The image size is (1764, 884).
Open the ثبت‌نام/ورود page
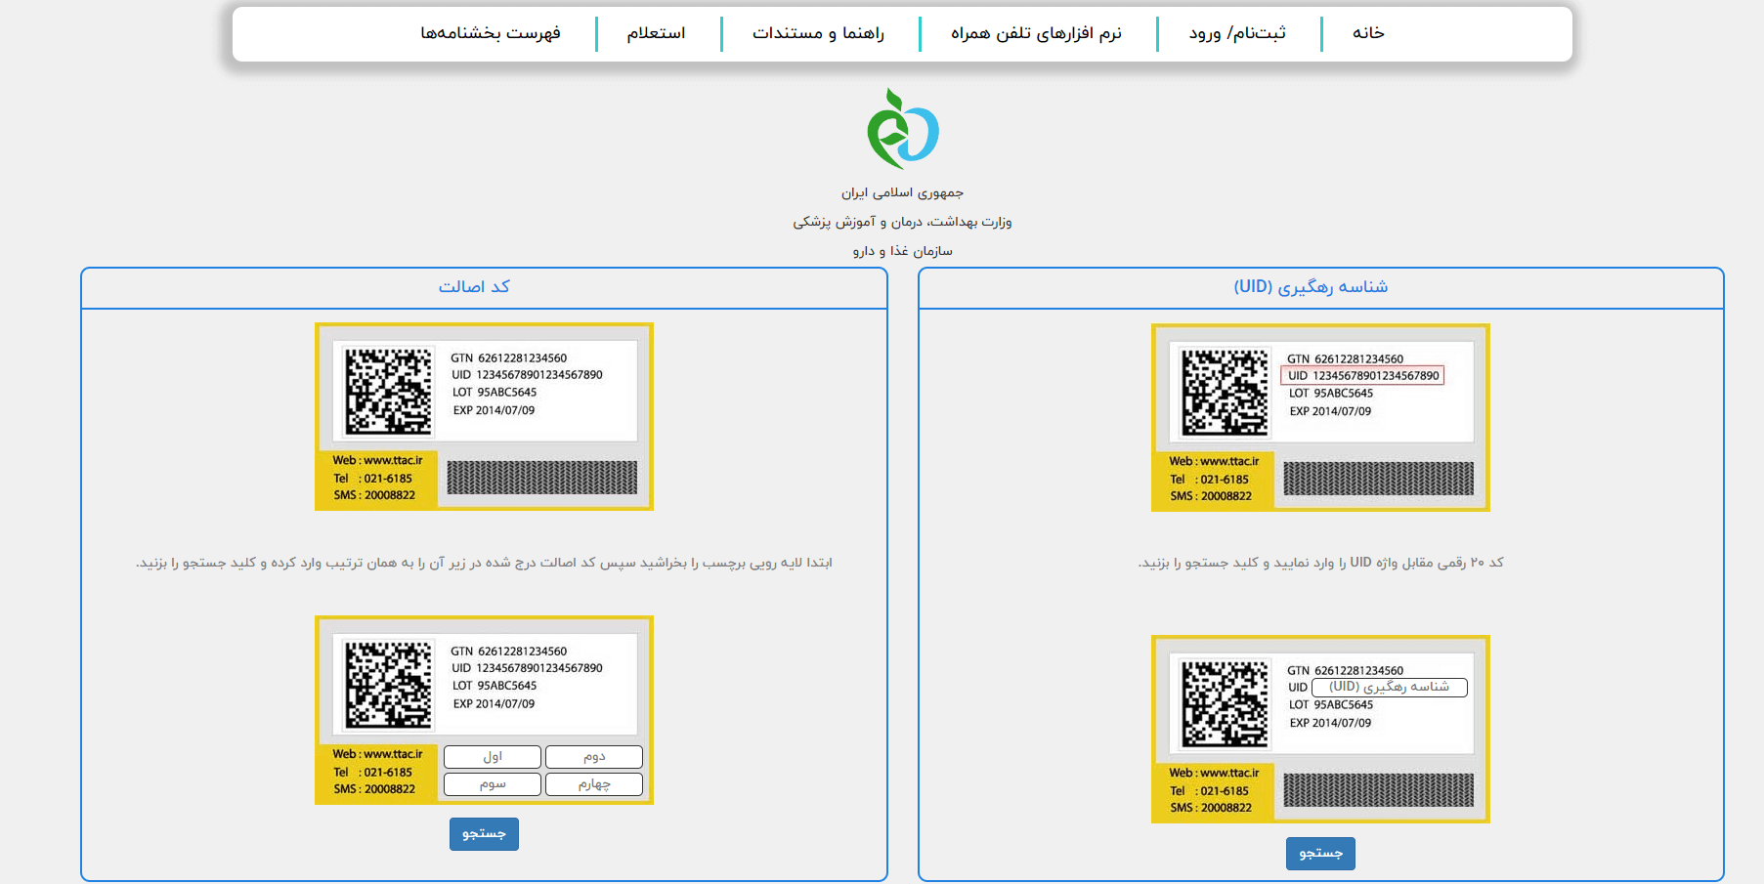tap(1236, 32)
